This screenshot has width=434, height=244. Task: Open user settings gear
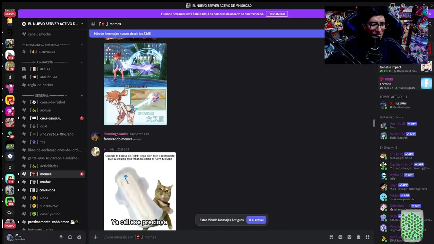click(79, 237)
